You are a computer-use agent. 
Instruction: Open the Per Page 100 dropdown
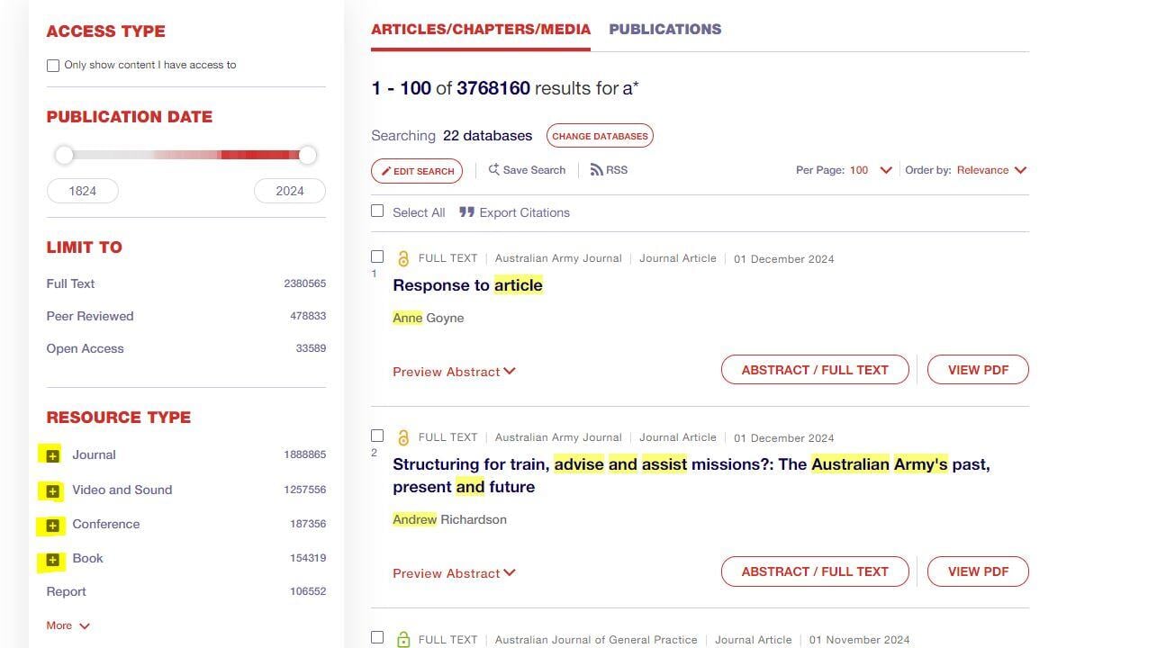pyautogui.click(x=871, y=170)
